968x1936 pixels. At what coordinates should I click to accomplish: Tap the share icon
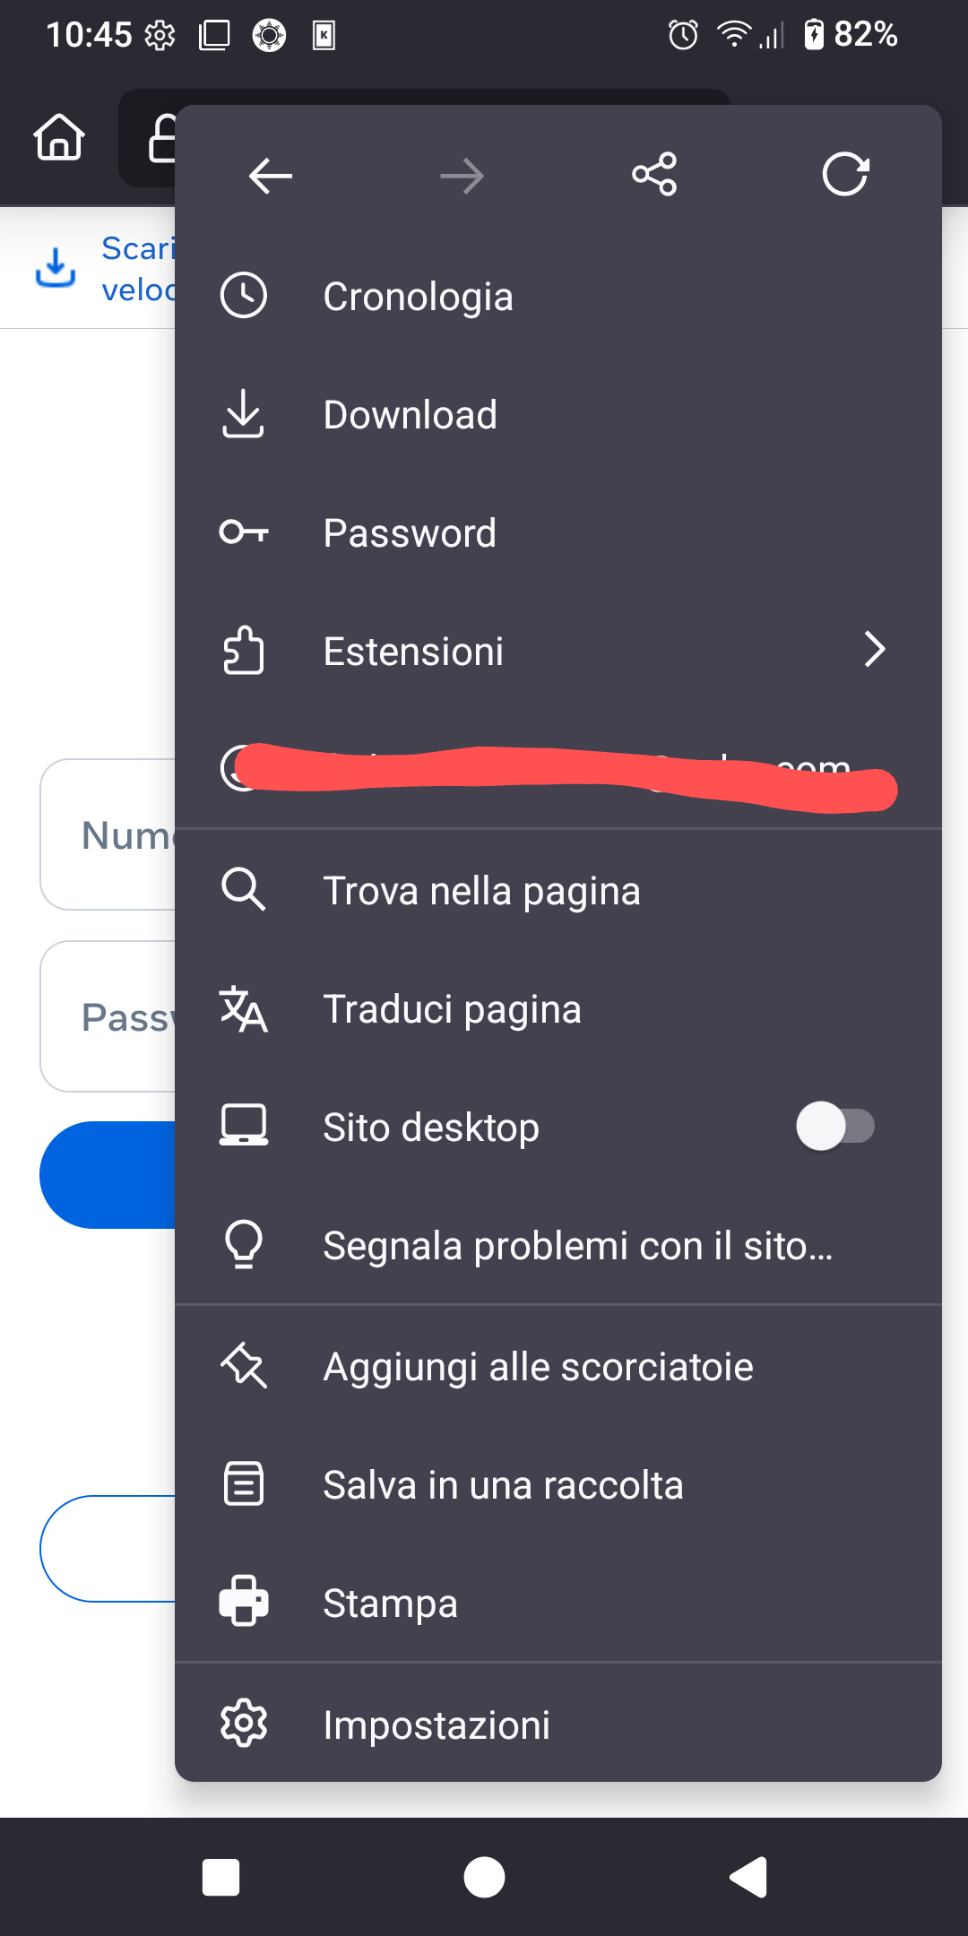(654, 175)
